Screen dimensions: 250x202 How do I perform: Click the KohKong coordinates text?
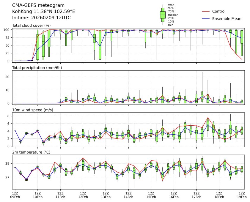(x=43, y=12)
